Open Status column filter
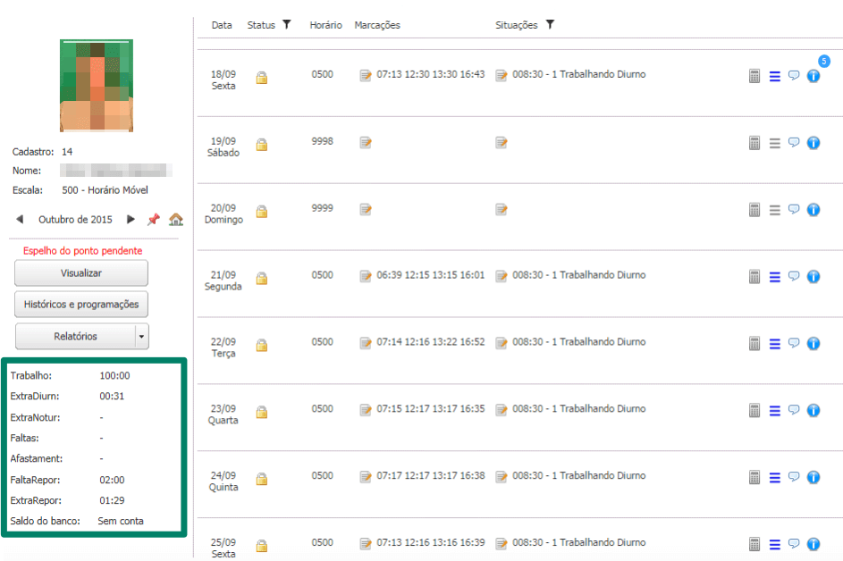The width and height of the screenshot is (843, 561). click(287, 25)
